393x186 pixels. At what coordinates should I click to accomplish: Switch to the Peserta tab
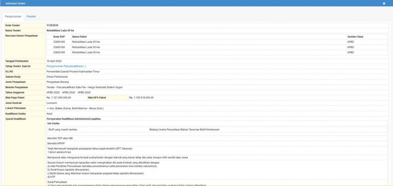[31, 16]
